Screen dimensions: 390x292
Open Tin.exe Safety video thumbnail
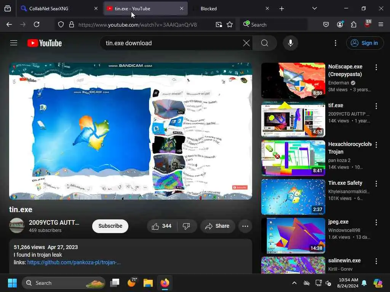[293, 197]
